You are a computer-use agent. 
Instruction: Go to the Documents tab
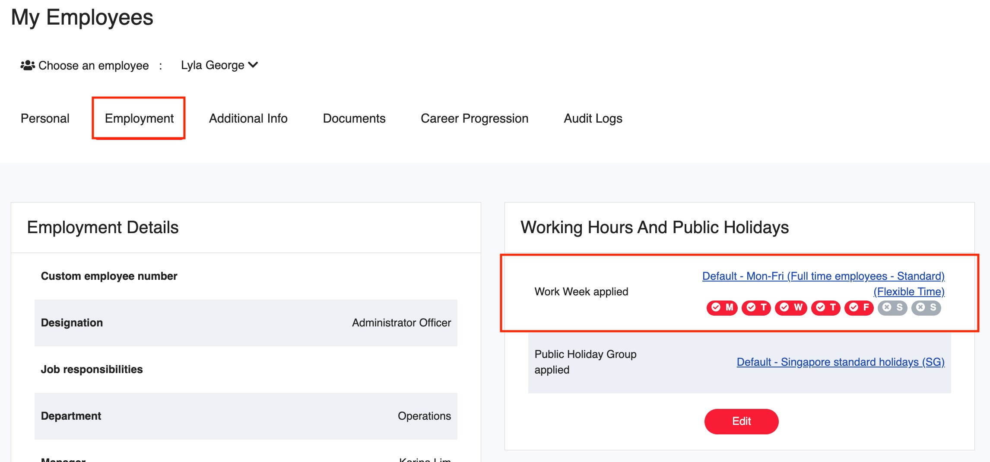(x=354, y=118)
